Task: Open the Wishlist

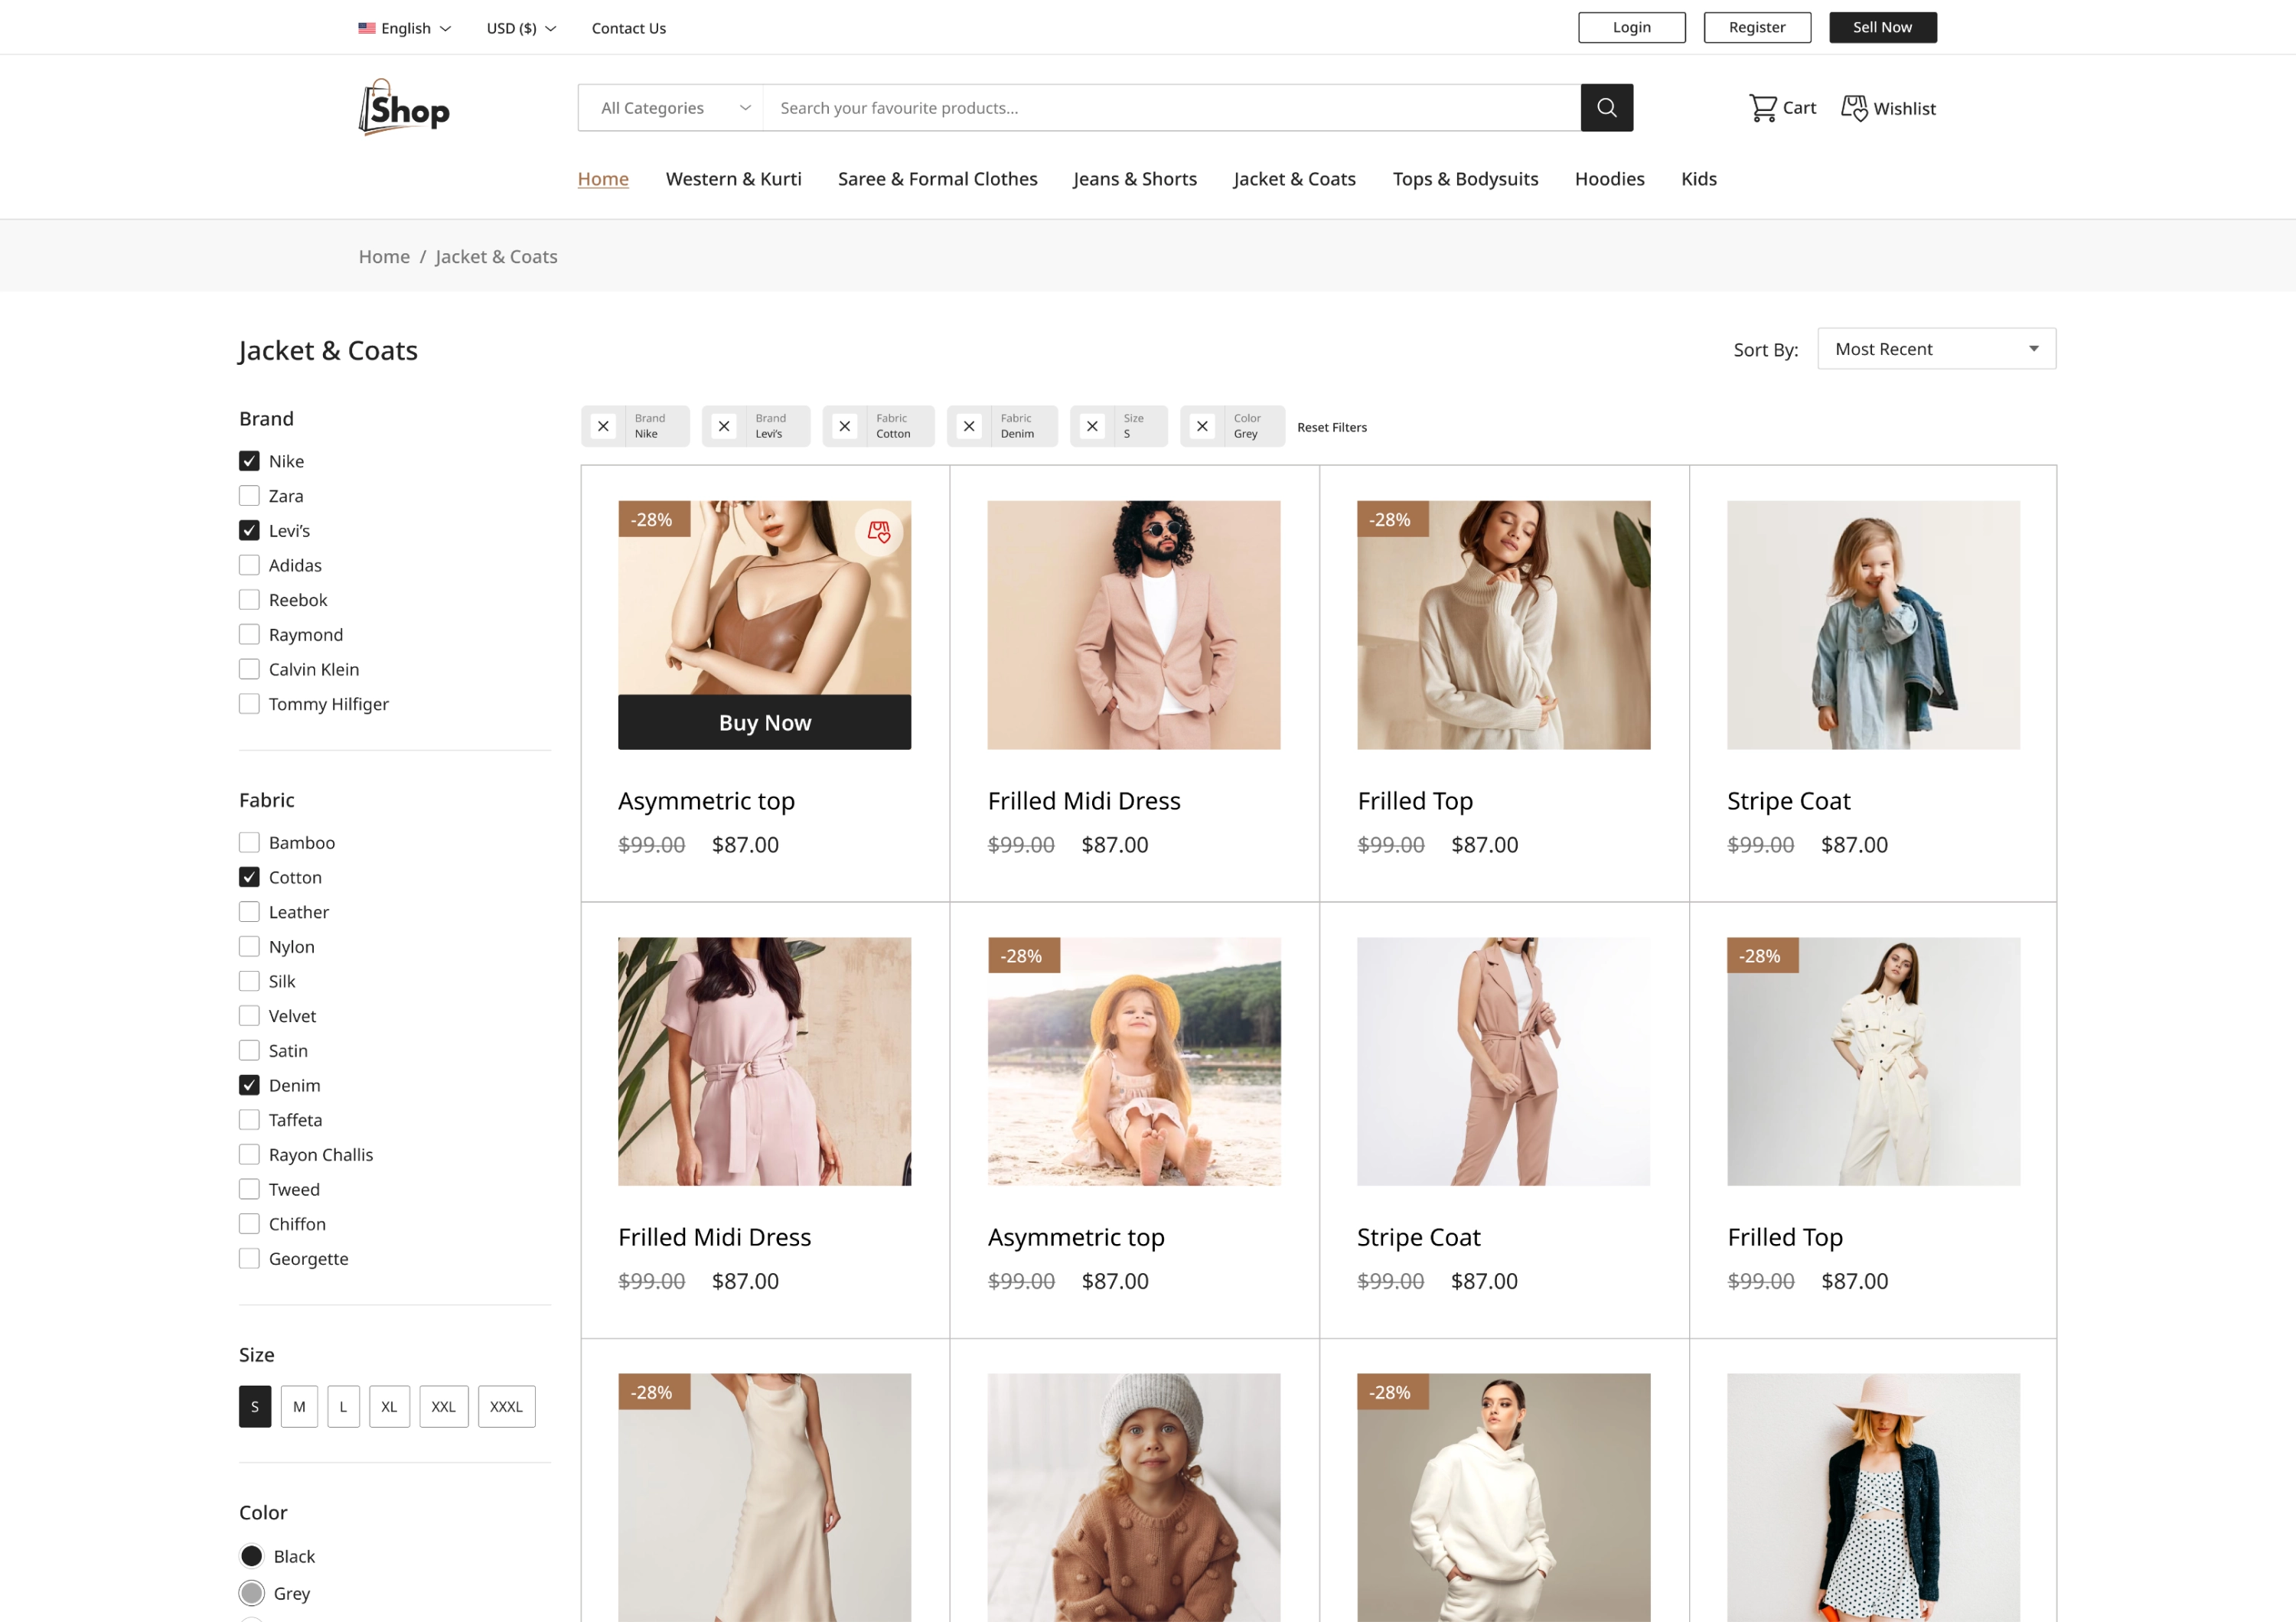Action: tap(1888, 107)
